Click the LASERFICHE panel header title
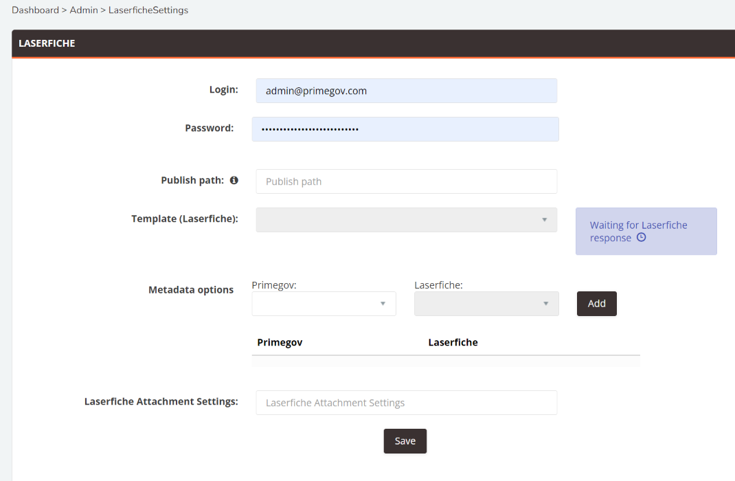735x481 pixels. (47, 43)
